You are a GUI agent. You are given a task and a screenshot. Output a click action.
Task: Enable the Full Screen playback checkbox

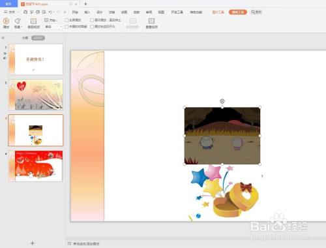coord(67,20)
